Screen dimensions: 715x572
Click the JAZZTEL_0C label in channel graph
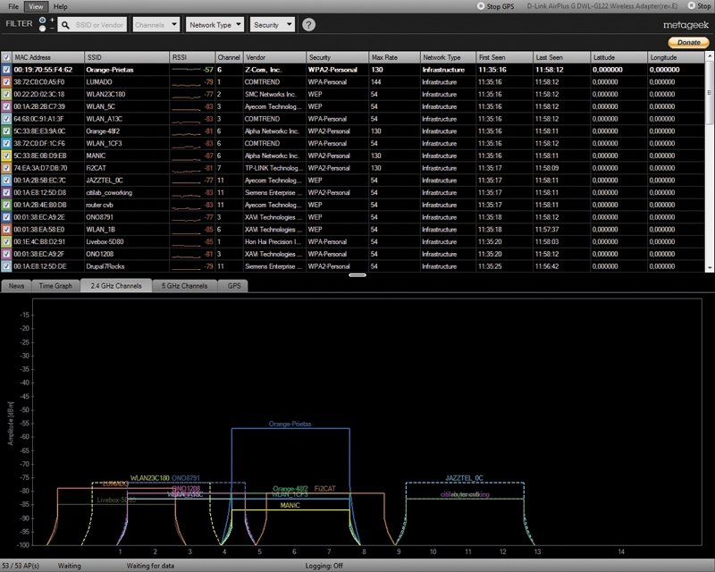[464, 478]
